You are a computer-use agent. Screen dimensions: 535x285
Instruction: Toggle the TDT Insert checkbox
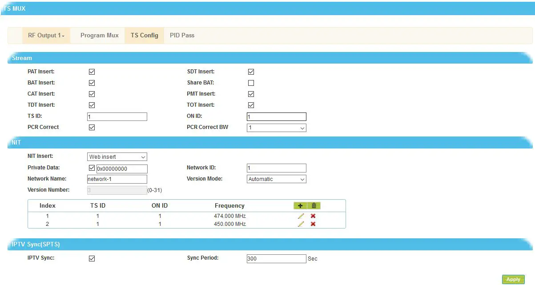coord(92,105)
